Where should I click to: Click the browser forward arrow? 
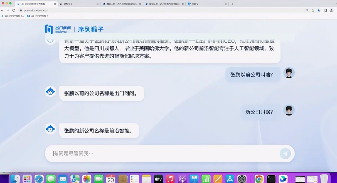(x=8, y=10)
